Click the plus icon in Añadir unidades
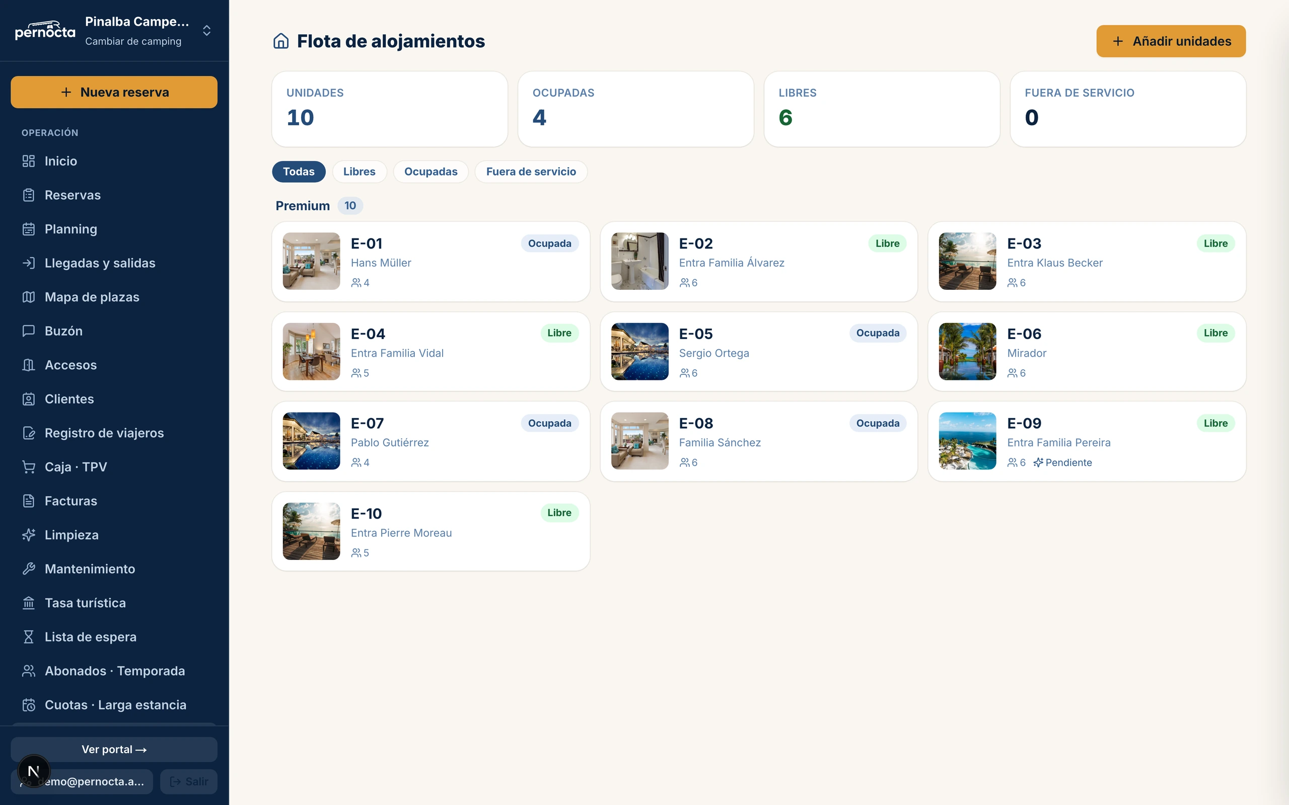 tap(1118, 41)
